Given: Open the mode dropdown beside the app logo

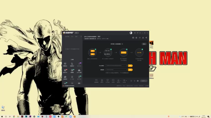Looking at the screenshot, I should (76, 33).
